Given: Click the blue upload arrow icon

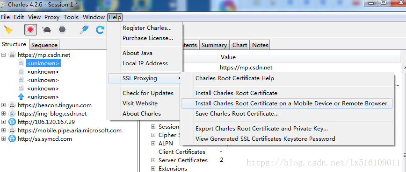Looking at the screenshot, I should coord(21,97).
